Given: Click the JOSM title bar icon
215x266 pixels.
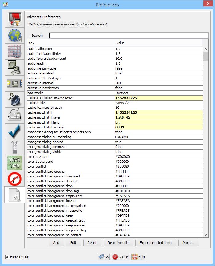Looking at the screenshot, I should [6, 5].
